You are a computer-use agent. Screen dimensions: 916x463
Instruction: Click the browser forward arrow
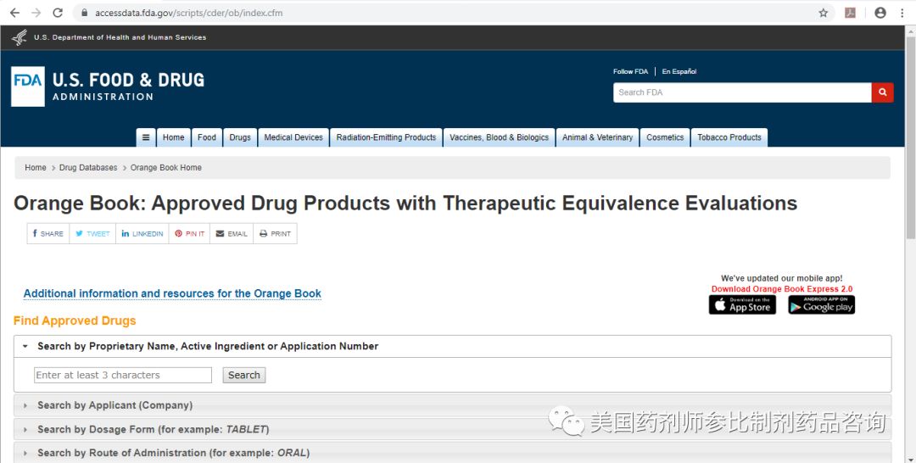point(36,13)
